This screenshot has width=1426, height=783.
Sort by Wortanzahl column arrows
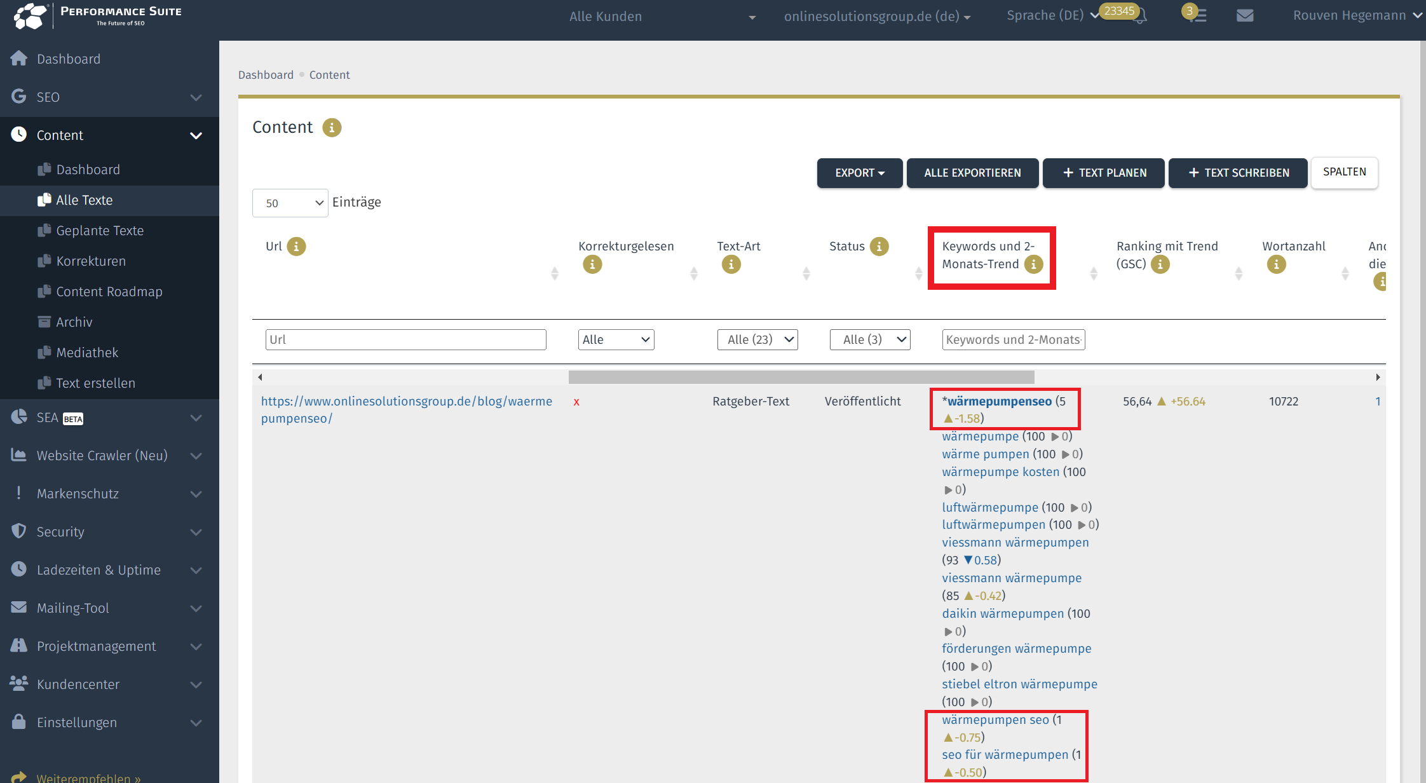pyautogui.click(x=1345, y=273)
